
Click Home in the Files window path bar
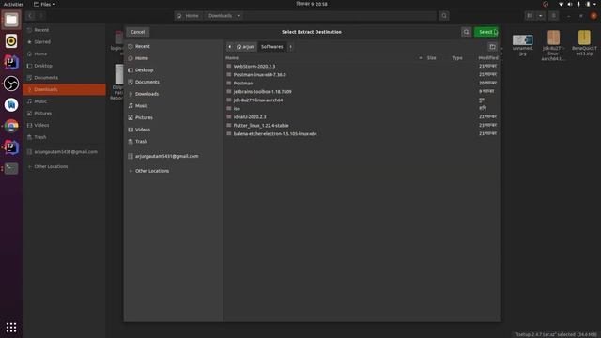point(188,16)
